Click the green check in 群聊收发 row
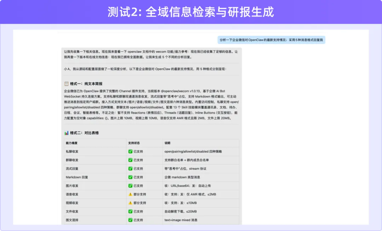 pos(130,160)
